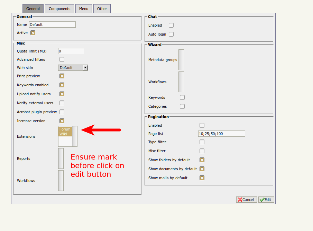Tick the Chat Auto login checkbox
The height and width of the screenshot is (231, 313).
[171, 34]
